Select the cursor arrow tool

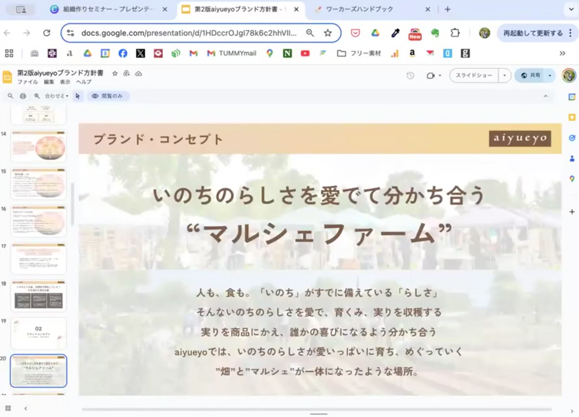78,96
